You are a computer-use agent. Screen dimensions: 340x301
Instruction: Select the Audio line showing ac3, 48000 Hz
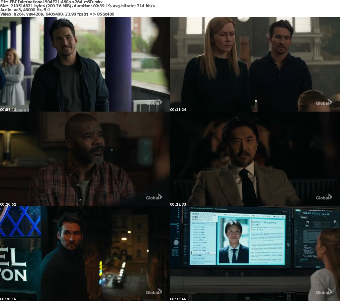tap(25, 10)
